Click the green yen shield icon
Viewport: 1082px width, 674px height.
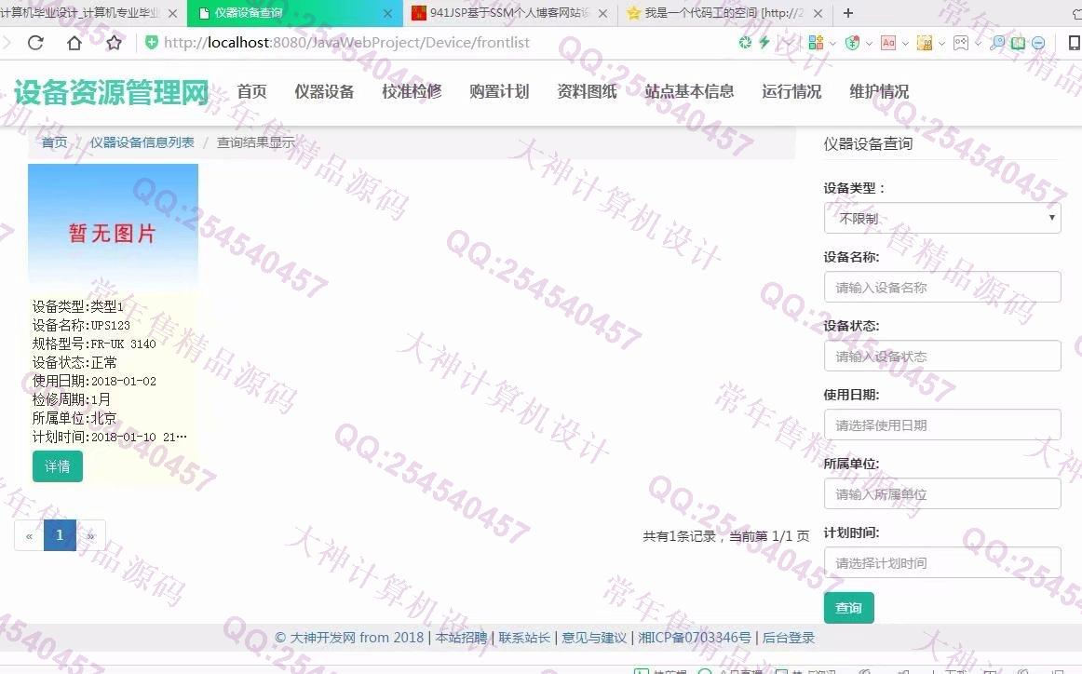pos(852,43)
